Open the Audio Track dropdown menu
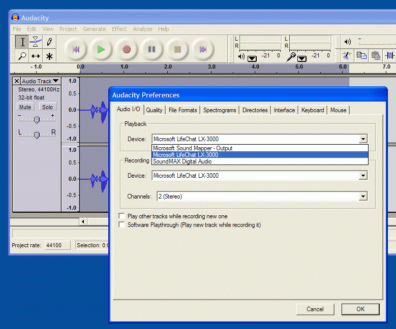The image size is (396, 329). click(40, 81)
